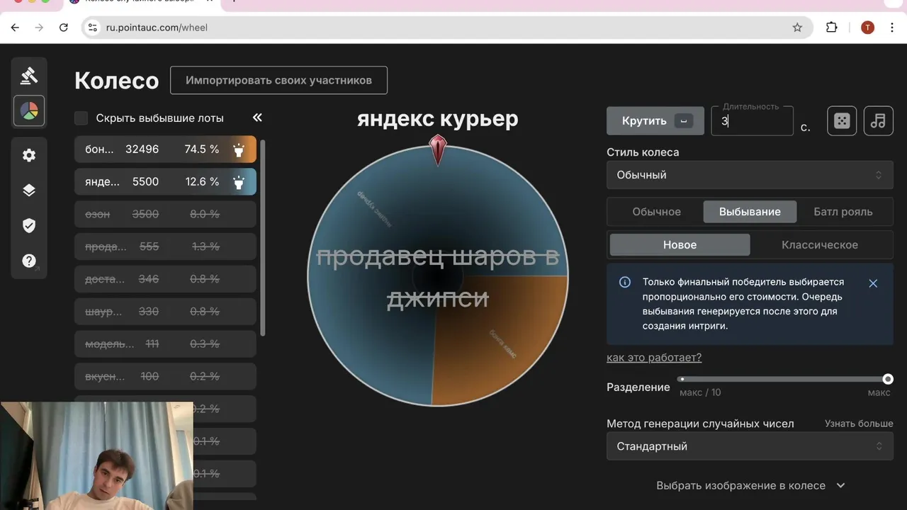Viewport: 907px width, 510px height.
Task: Select the colored wheel page icon
Action: pyautogui.click(x=29, y=111)
